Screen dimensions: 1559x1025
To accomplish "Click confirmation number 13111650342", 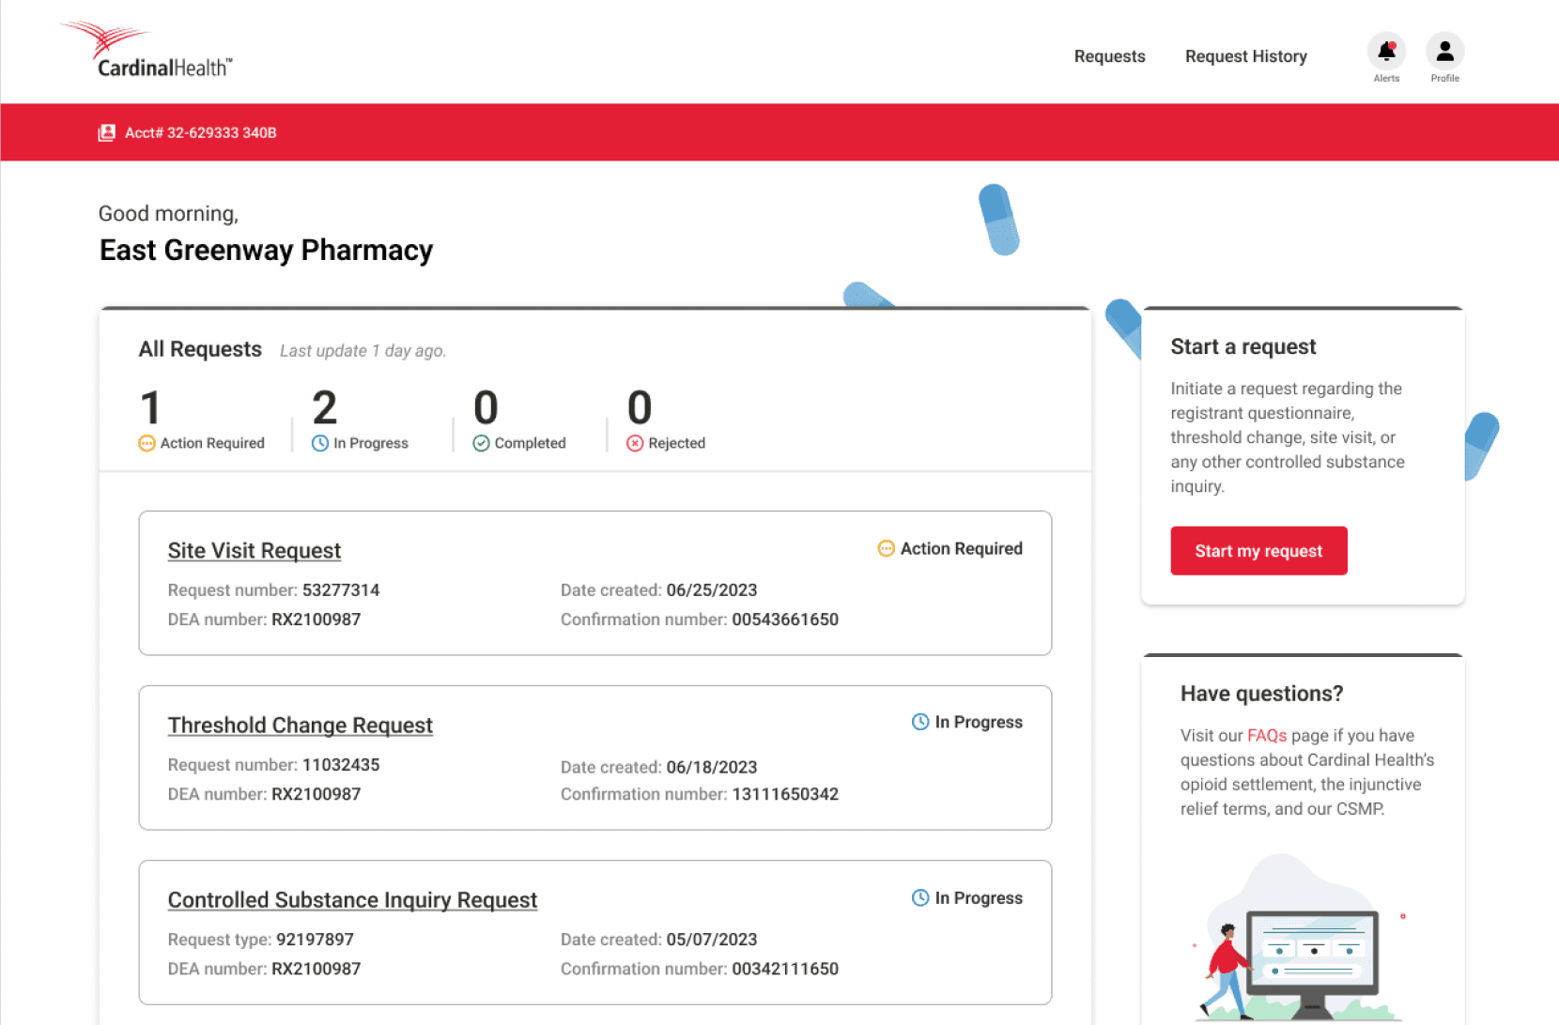I will point(785,794).
